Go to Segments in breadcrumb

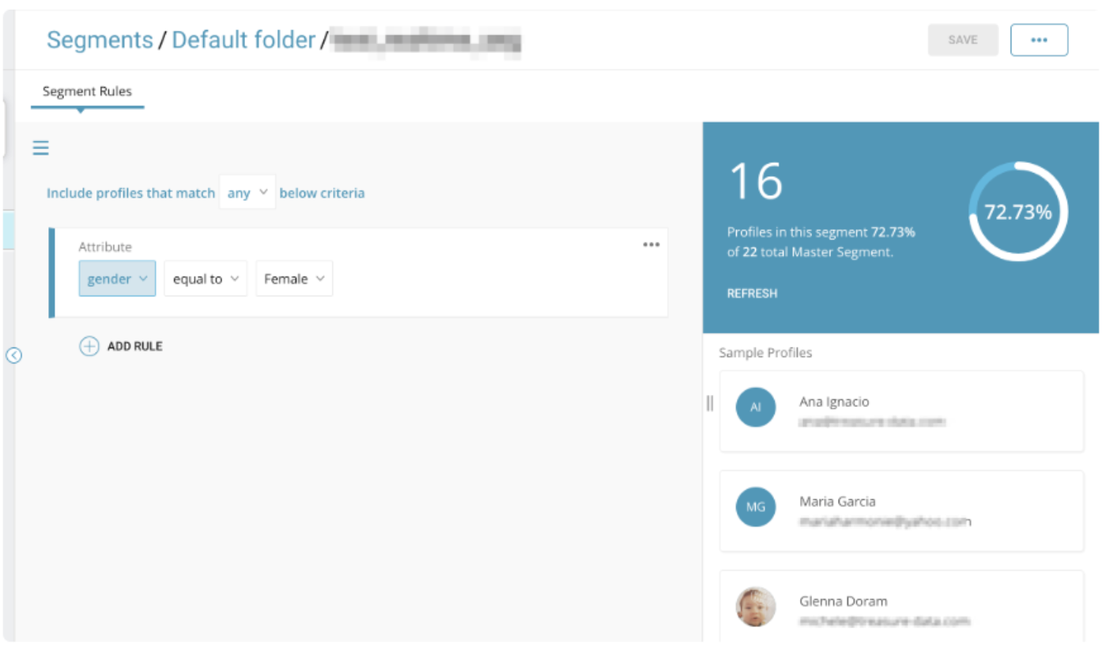(100, 40)
